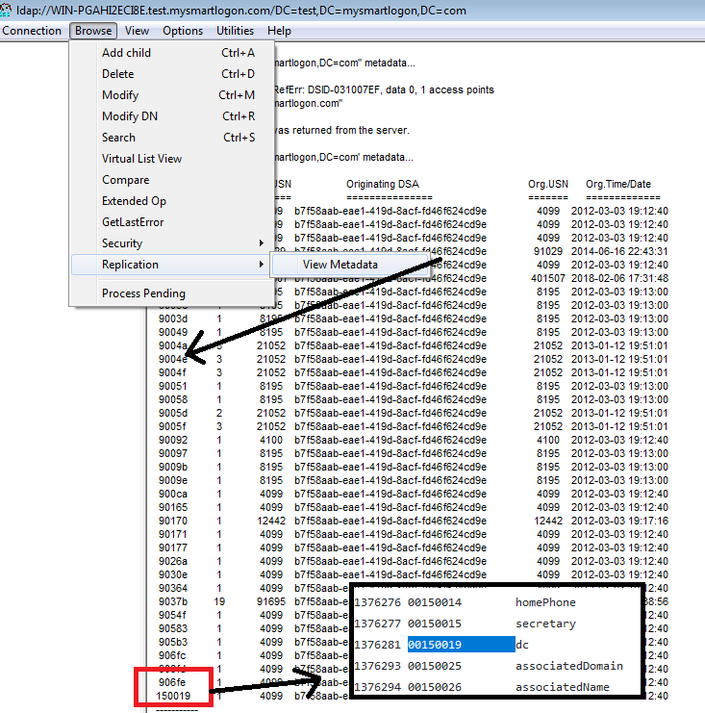Click the associatedDomain attribute name

tap(568, 666)
